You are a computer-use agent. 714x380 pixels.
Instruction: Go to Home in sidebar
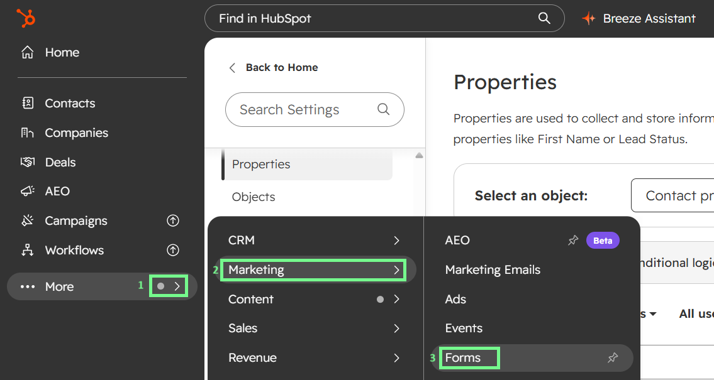pyautogui.click(x=62, y=52)
